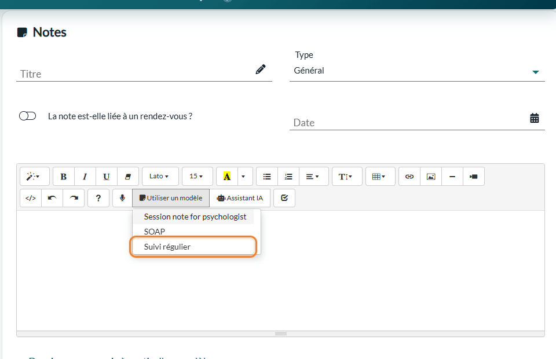This screenshot has height=359, width=556.
Task: Toggle underline formatting
Action: 107,177
